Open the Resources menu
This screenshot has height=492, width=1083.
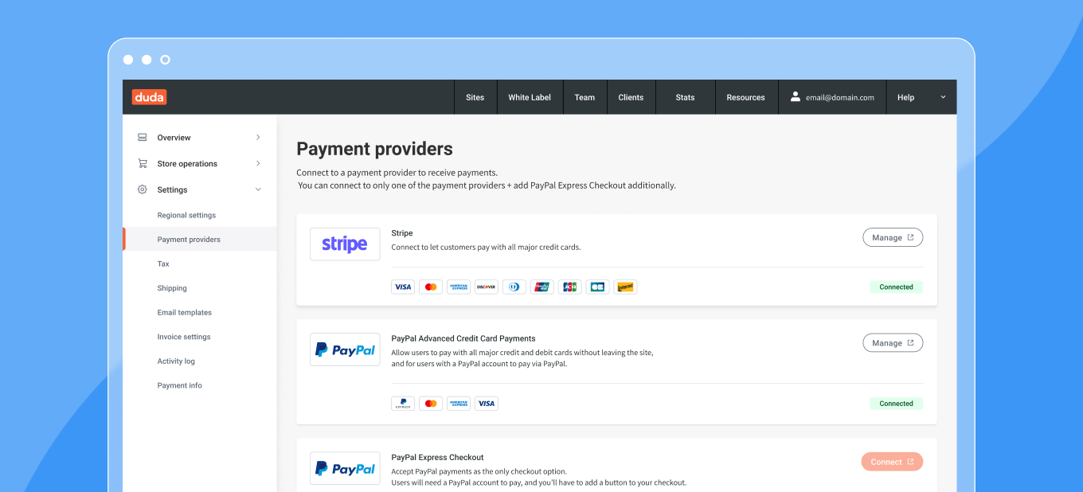coord(745,97)
